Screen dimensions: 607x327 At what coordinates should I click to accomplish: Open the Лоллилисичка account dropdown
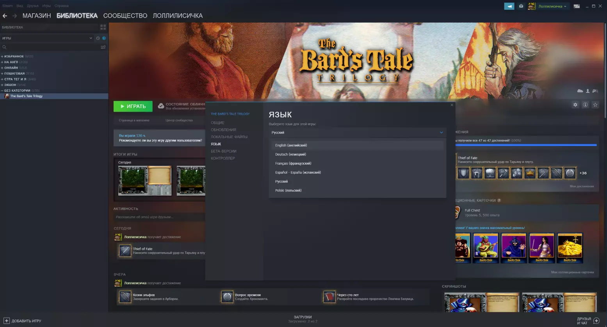click(552, 6)
